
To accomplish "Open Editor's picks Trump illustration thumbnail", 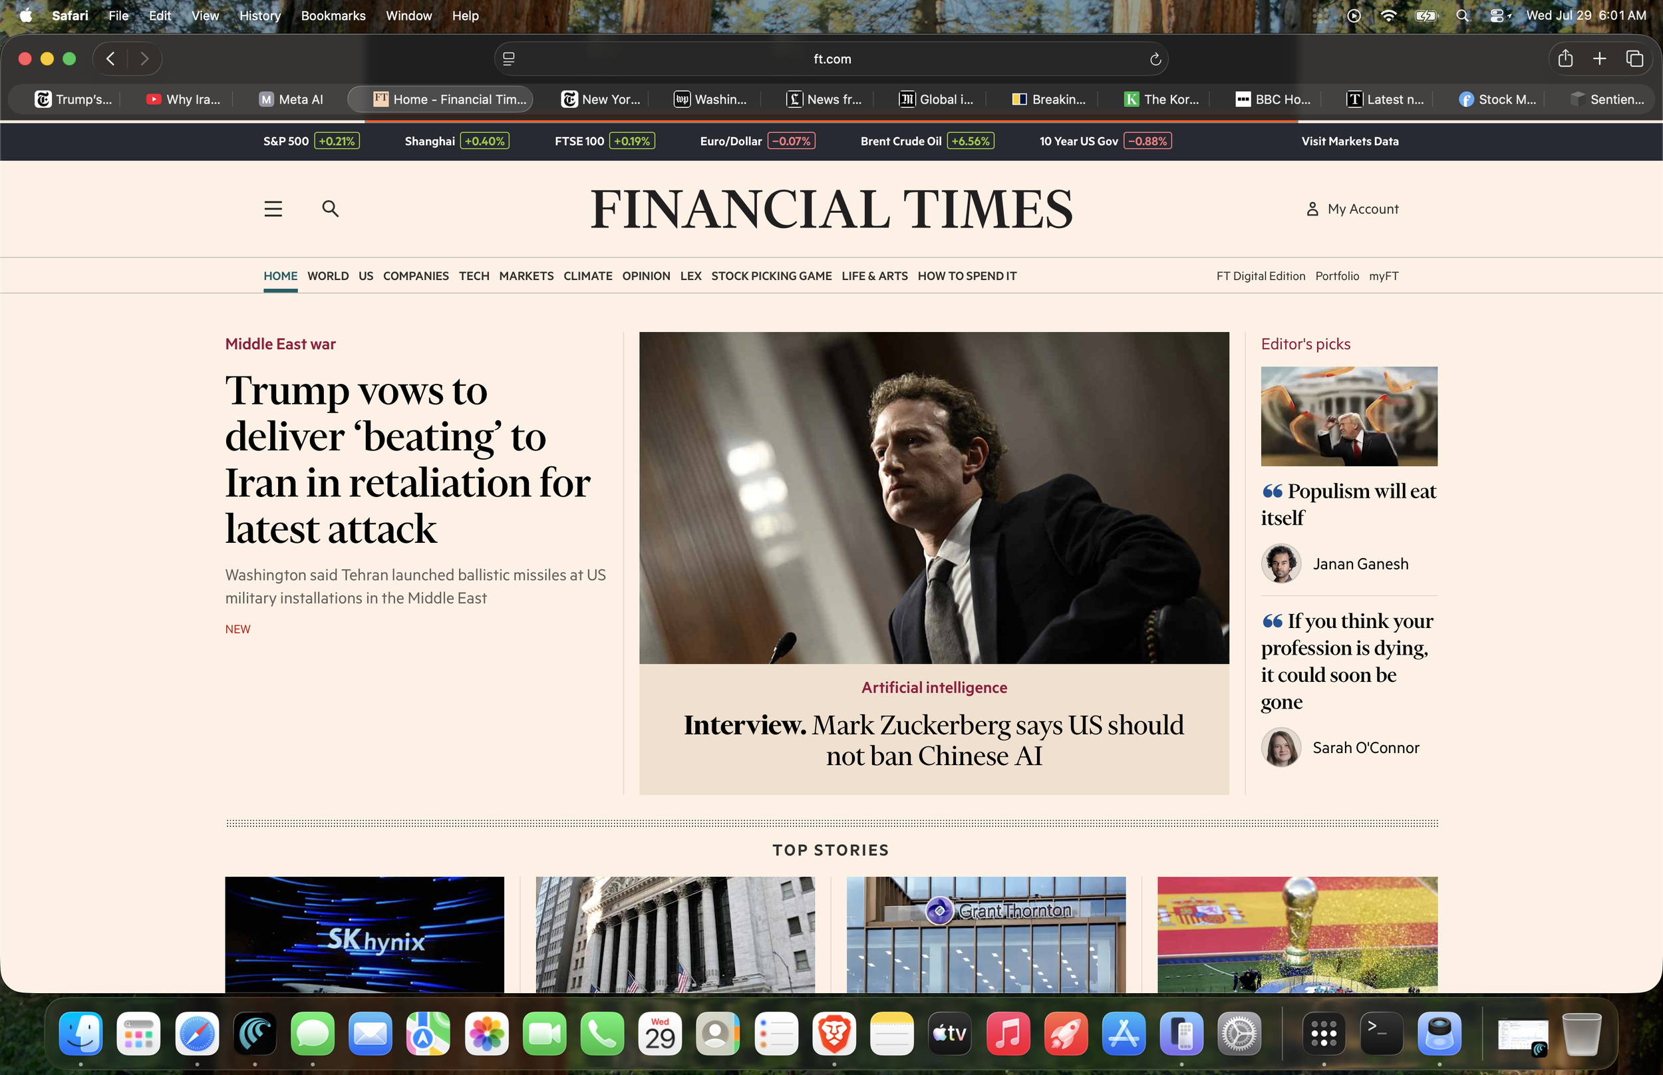I will point(1348,416).
